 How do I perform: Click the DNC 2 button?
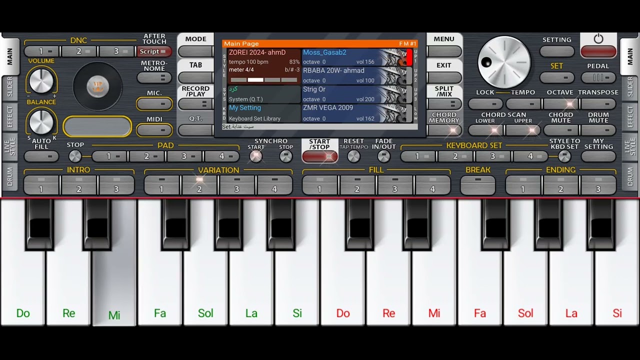(79, 51)
